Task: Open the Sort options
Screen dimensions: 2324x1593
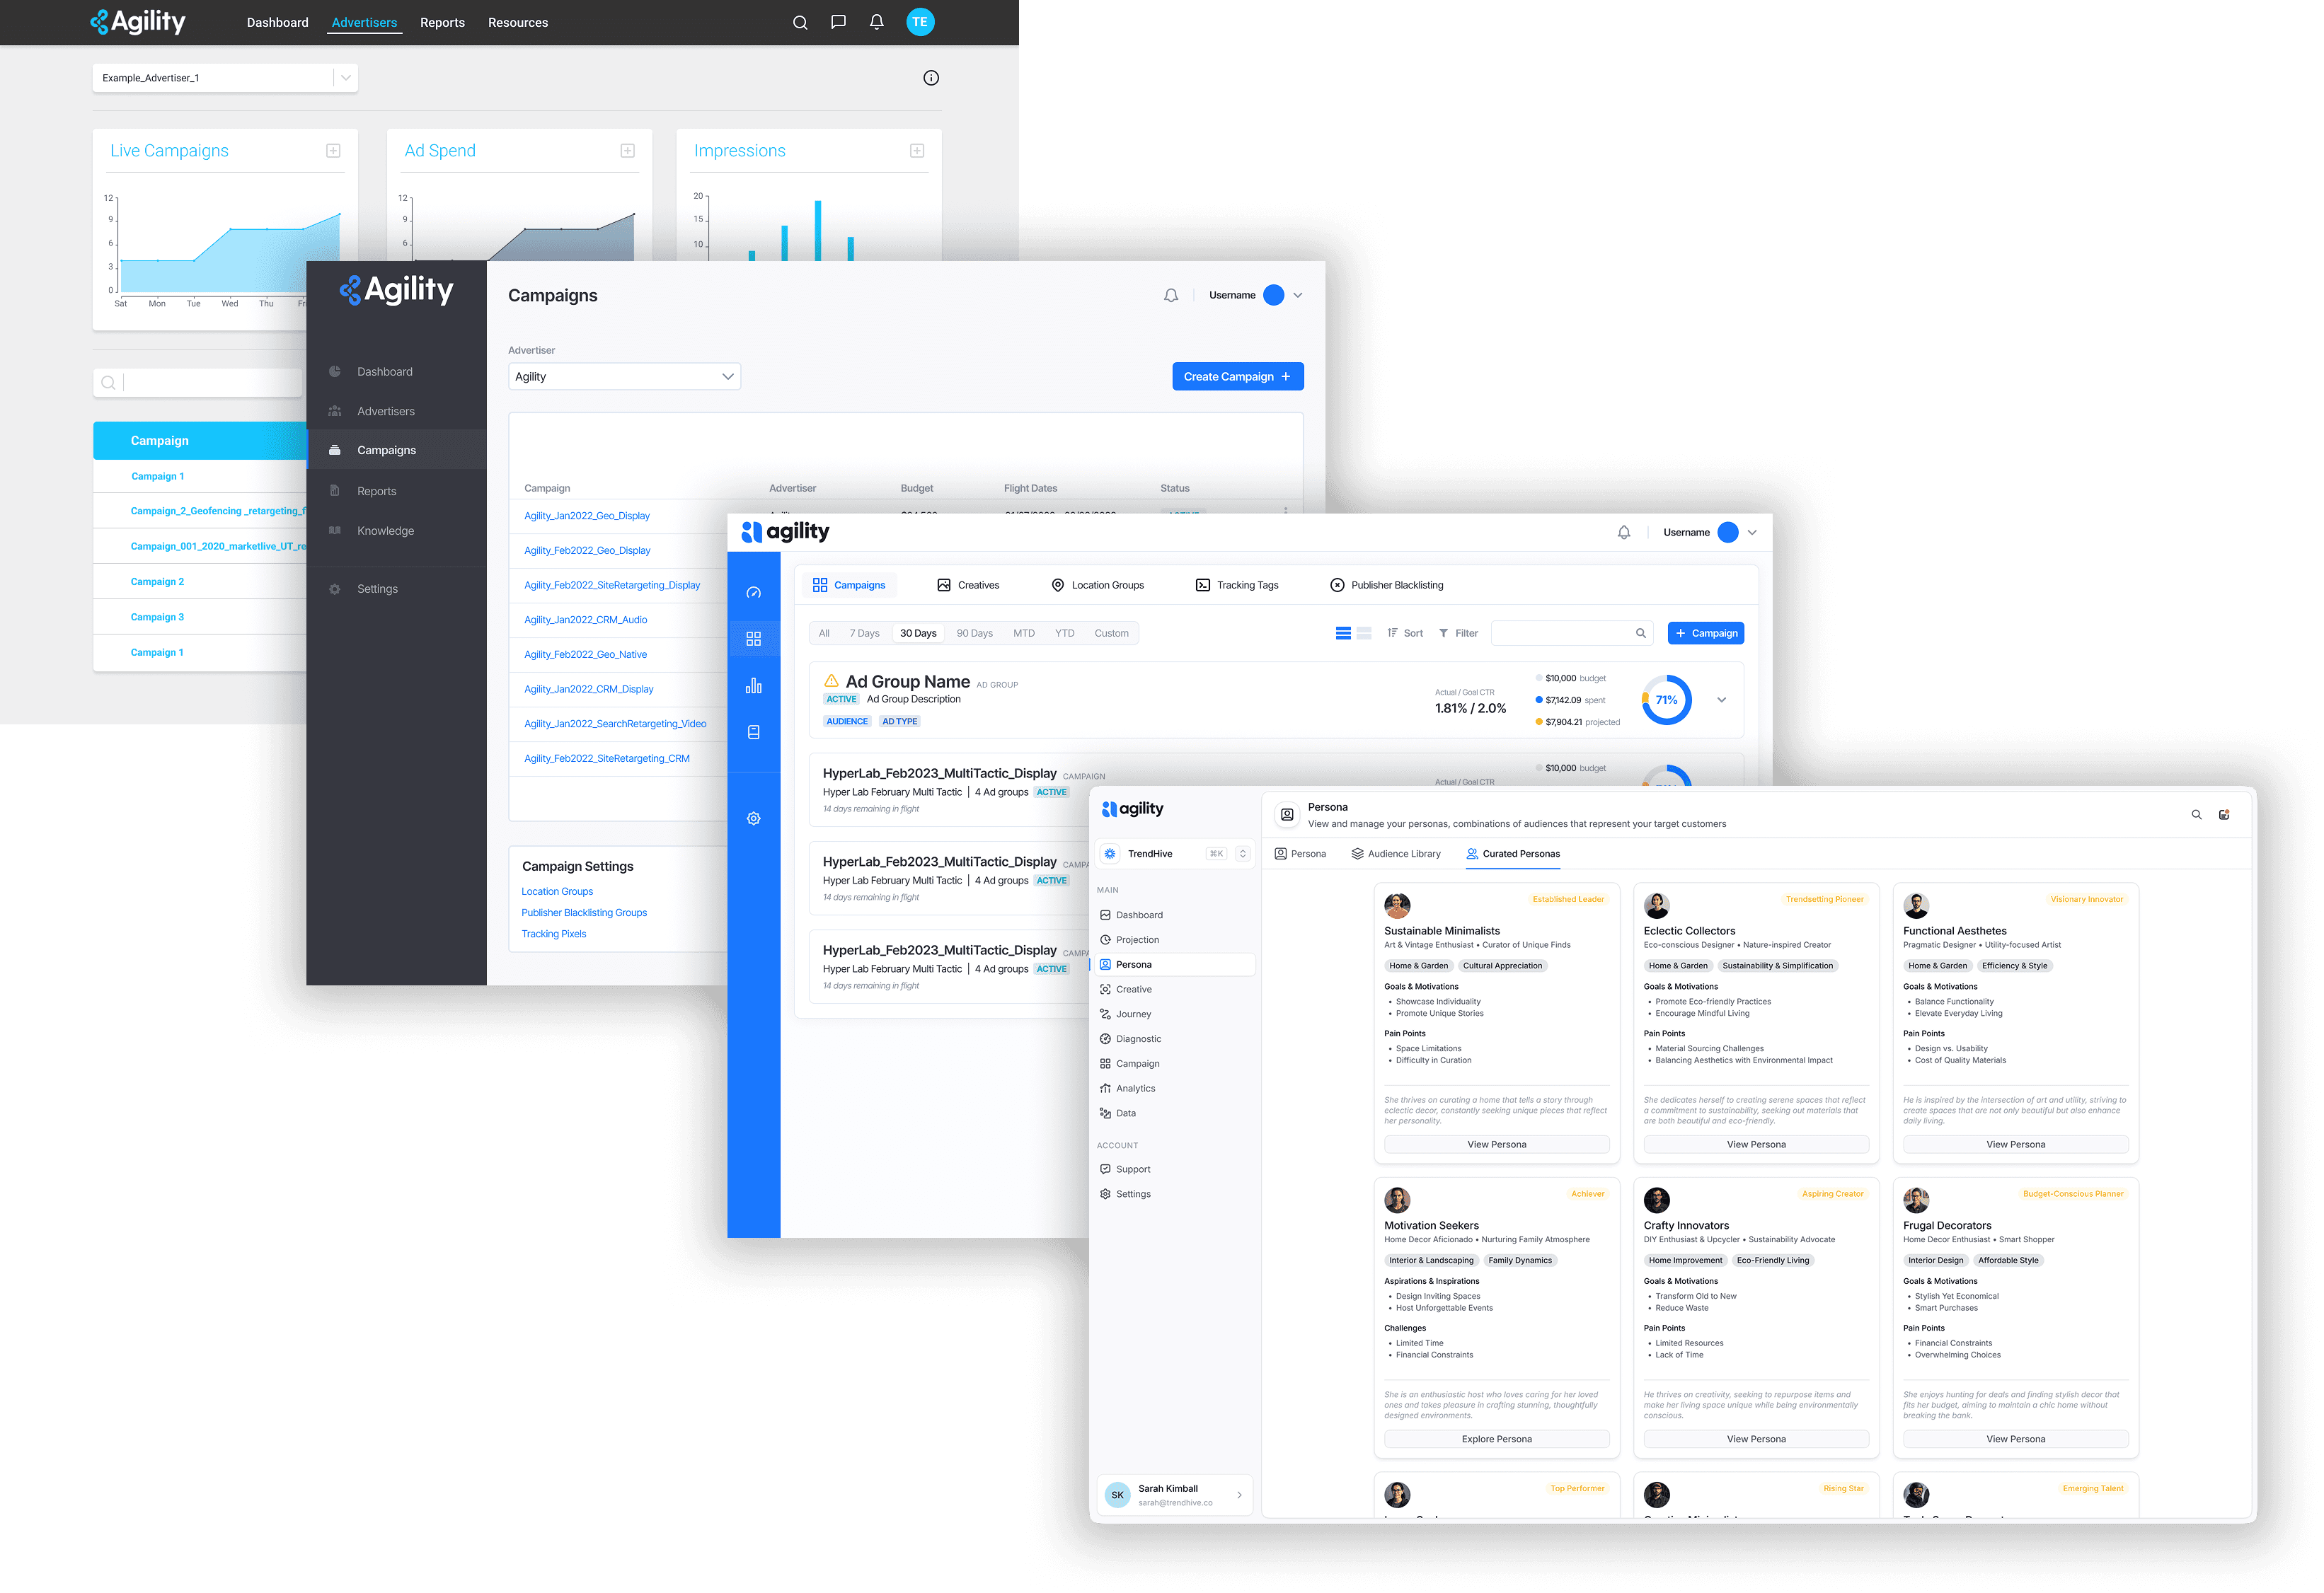Action: click(x=1404, y=634)
